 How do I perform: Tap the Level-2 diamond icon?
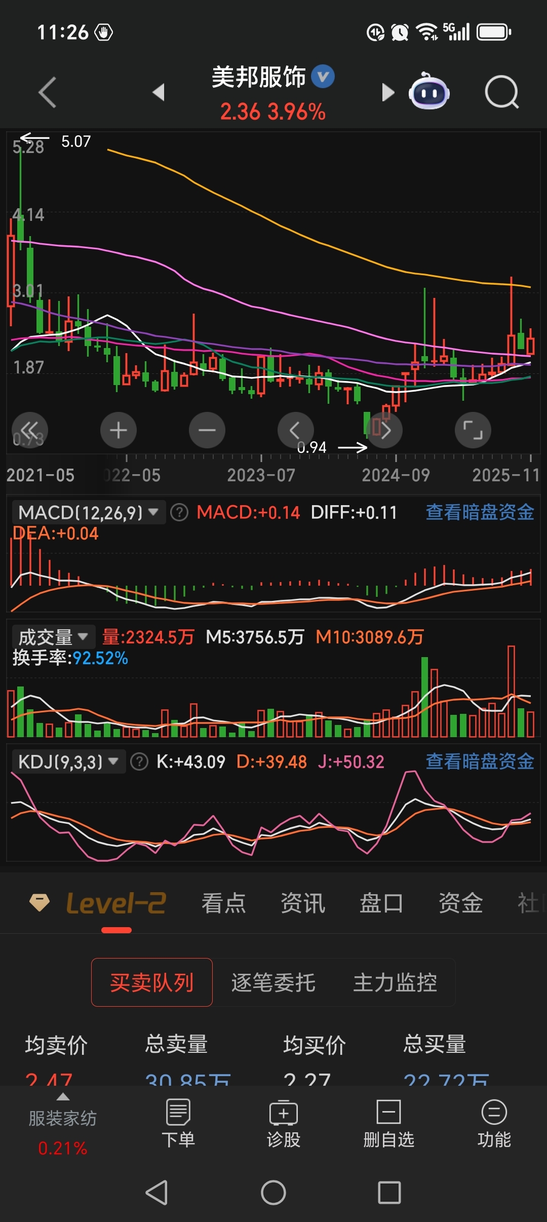(x=40, y=902)
